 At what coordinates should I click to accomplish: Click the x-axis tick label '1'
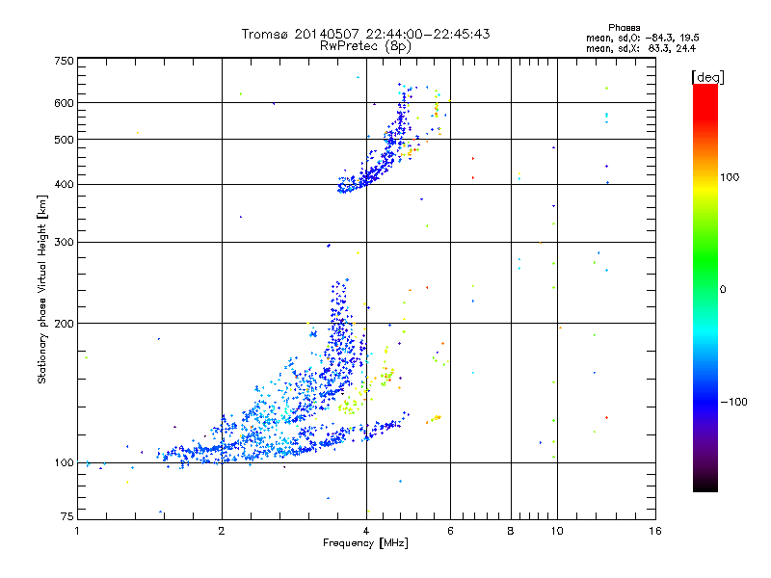pyautogui.click(x=77, y=531)
